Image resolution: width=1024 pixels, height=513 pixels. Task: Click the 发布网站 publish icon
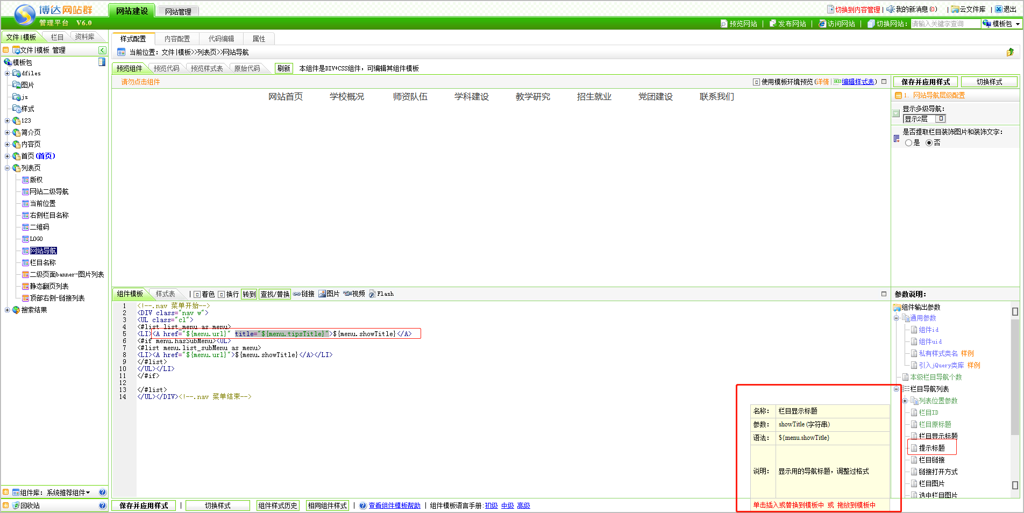773,24
